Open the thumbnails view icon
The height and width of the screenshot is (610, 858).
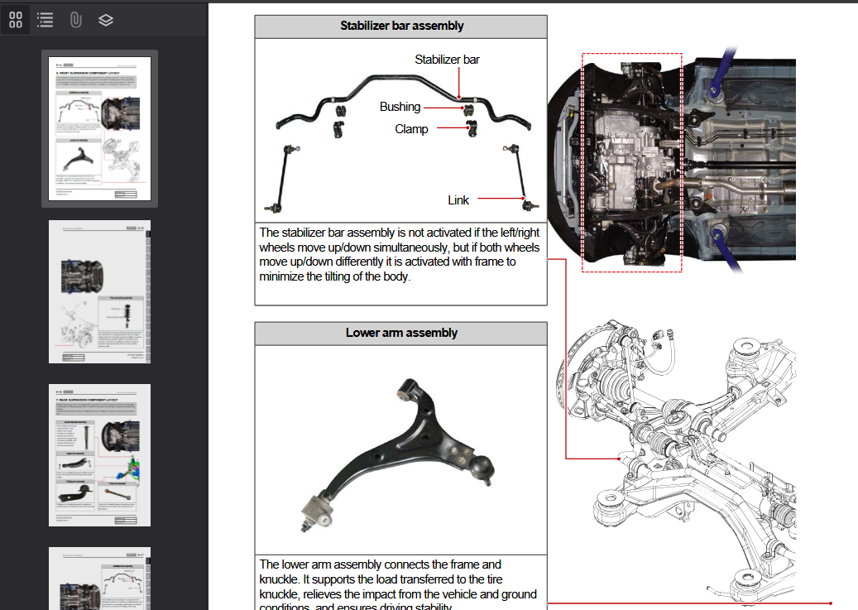[16, 20]
